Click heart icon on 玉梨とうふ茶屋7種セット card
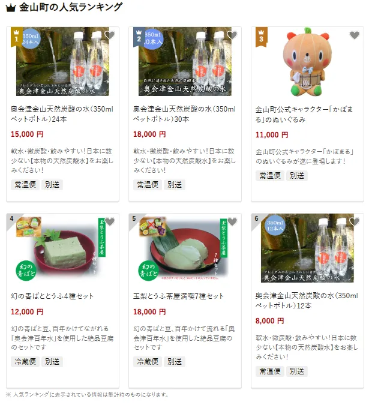Screen dimensions: 378x405 232,221
